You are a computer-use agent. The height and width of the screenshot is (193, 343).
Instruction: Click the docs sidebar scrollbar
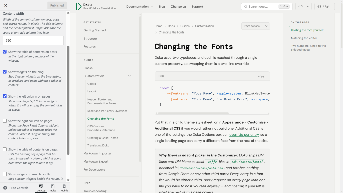pyautogui.click(x=140, y=89)
